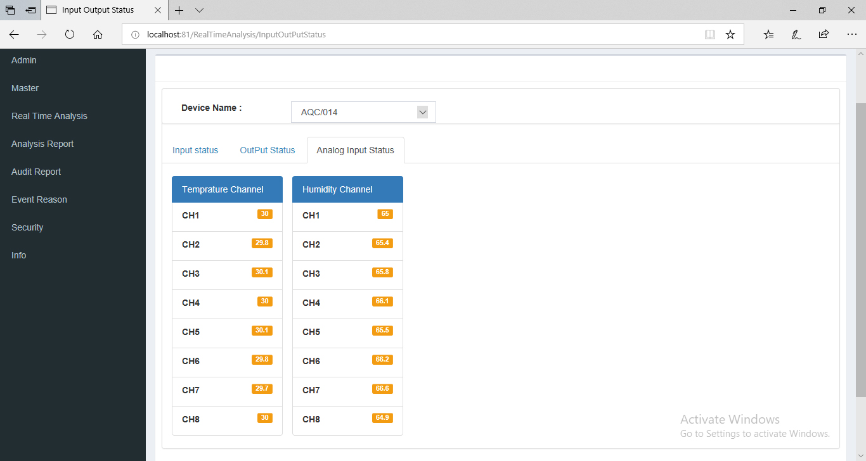
Task: Refresh the page with the reload icon
Action: pos(70,35)
